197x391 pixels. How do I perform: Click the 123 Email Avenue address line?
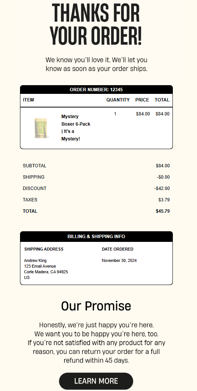coord(40,266)
